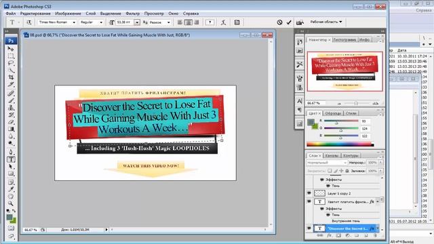Select the Move tool
Screen dimensions: 434x244
[11, 49]
